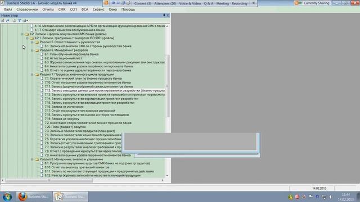Click the folder icon of Раздел 5

click(37, 42)
